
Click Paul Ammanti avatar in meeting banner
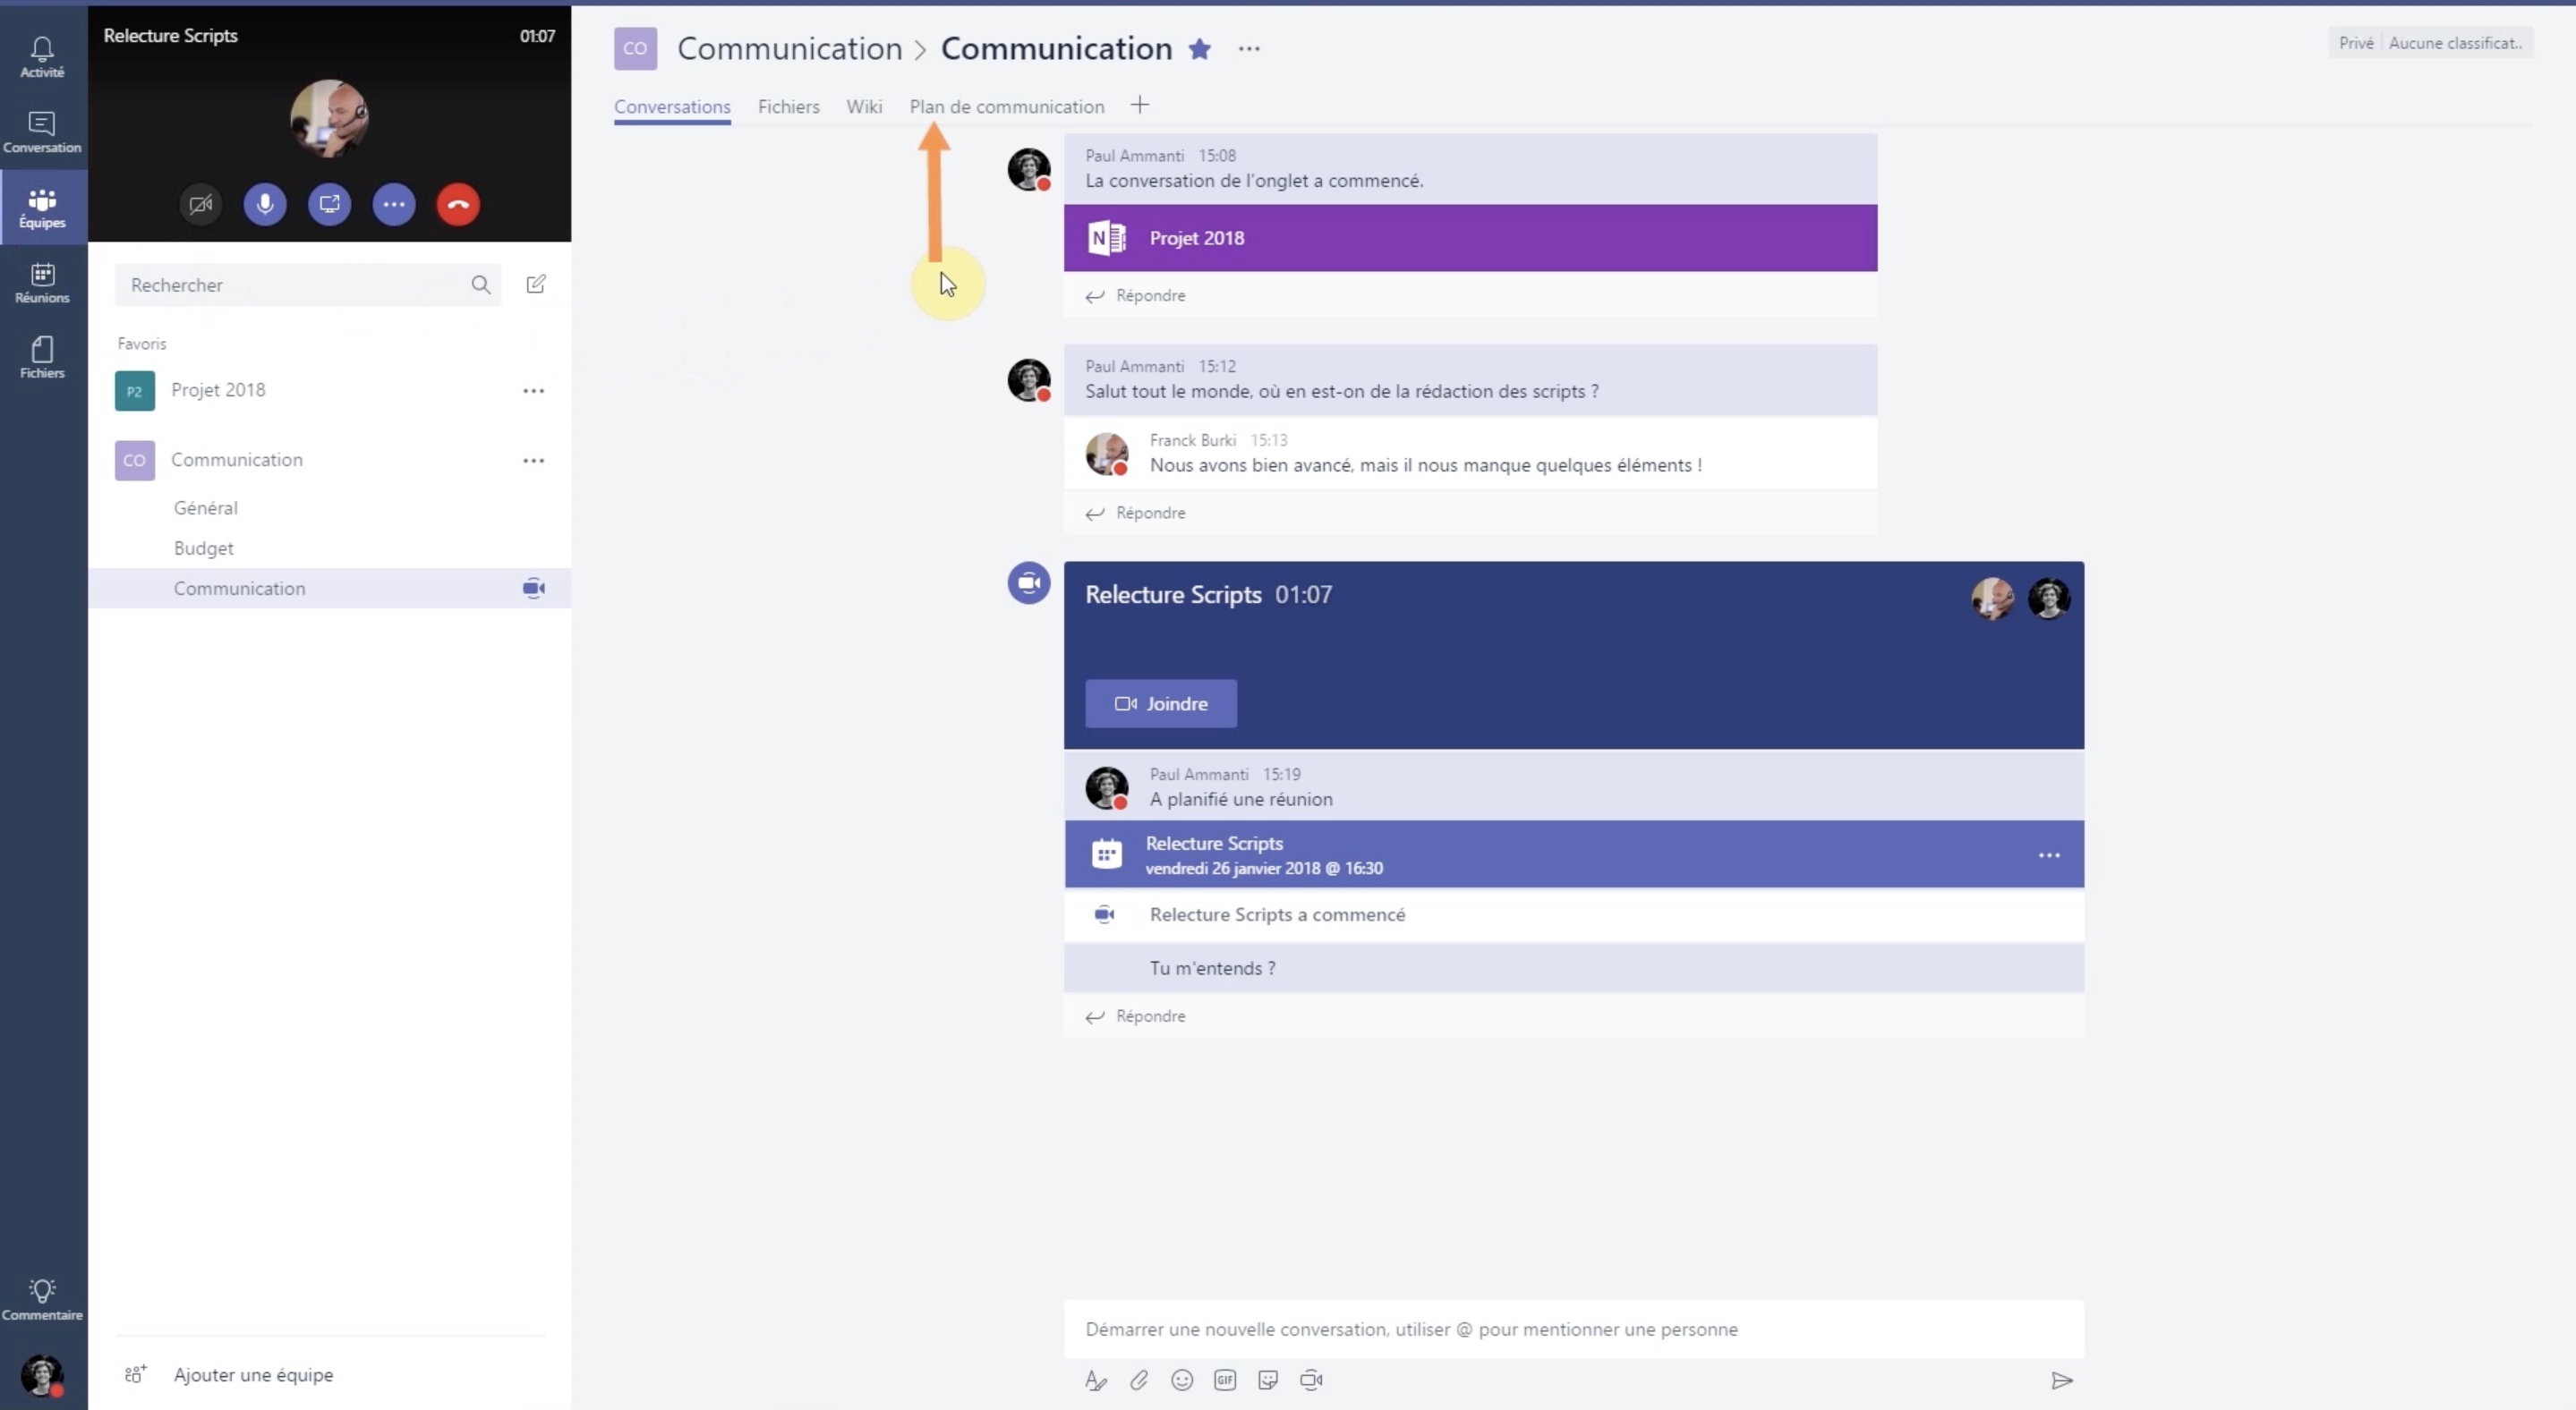tap(2049, 599)
